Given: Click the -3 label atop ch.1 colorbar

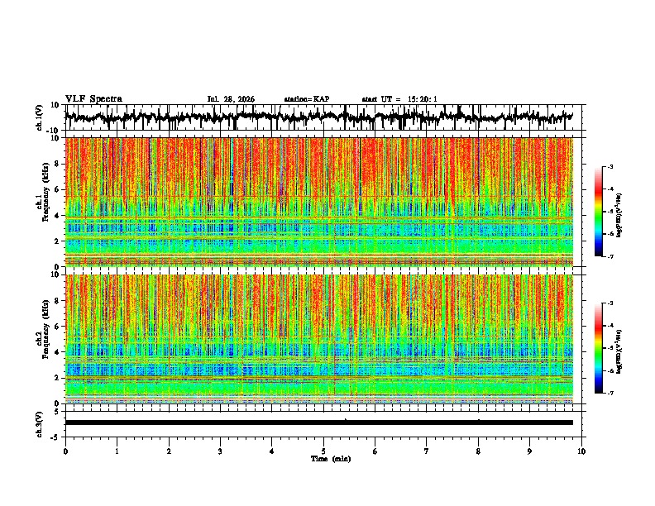Looking at the screenshot, I should 610,167.
